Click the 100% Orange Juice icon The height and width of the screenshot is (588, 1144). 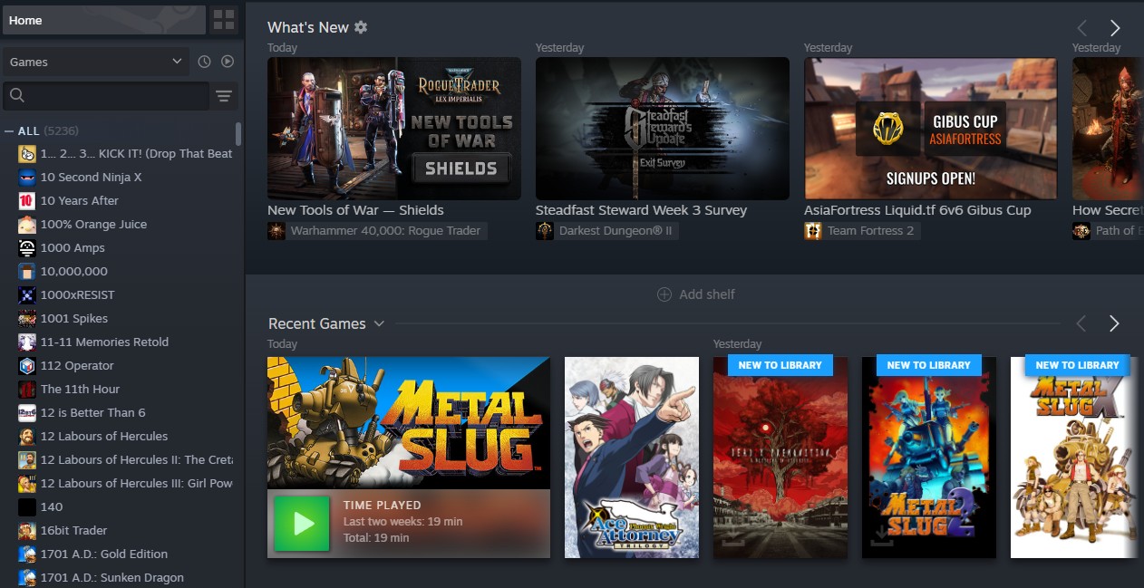tap(27, 225)
